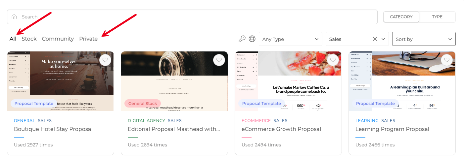Click the home icon in search bar

[14, 17]
